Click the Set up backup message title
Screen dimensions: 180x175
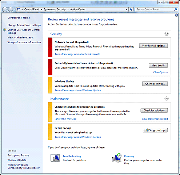click(x=63, y=128)
